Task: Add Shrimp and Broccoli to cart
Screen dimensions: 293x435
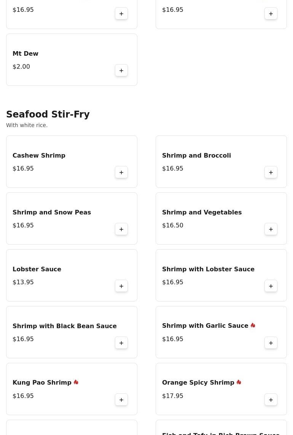Action: click(271, 172)
